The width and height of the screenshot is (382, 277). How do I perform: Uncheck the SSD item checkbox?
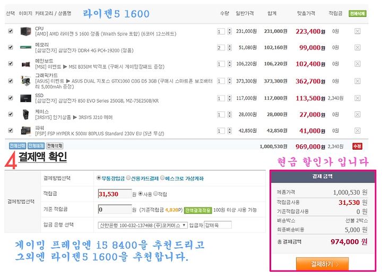pos(11,98)
